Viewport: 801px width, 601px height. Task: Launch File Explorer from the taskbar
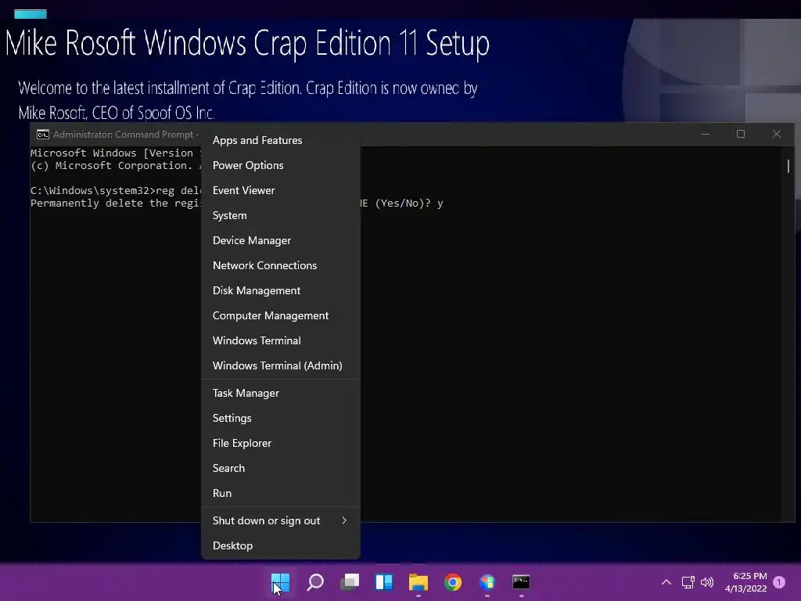418,582
